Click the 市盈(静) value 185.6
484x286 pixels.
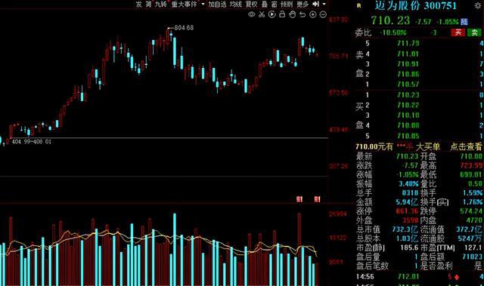(x=409, y=248)
